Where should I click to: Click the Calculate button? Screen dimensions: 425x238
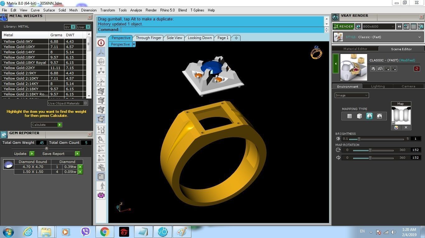point(47,125)
